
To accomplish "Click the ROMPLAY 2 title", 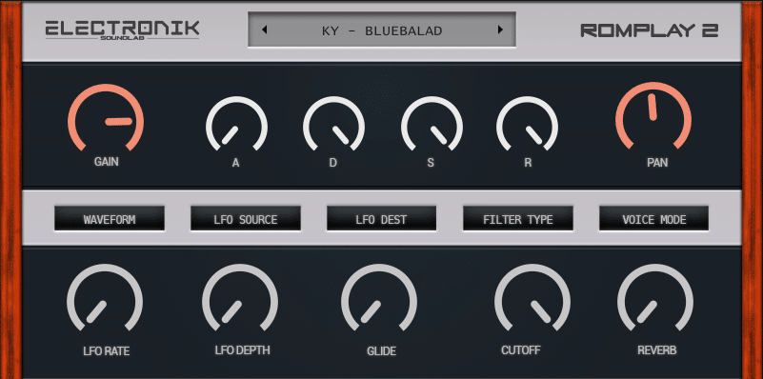I will [x=650, y=30].
